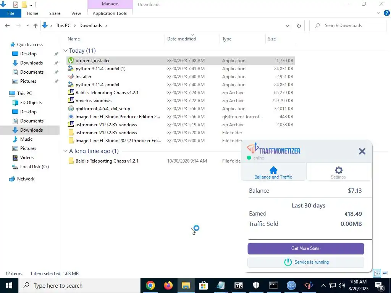Image resolution: width=391 pixels, height=293 pixels.
Task: Show hidden tray icons chevron
Action: point(323,285)
